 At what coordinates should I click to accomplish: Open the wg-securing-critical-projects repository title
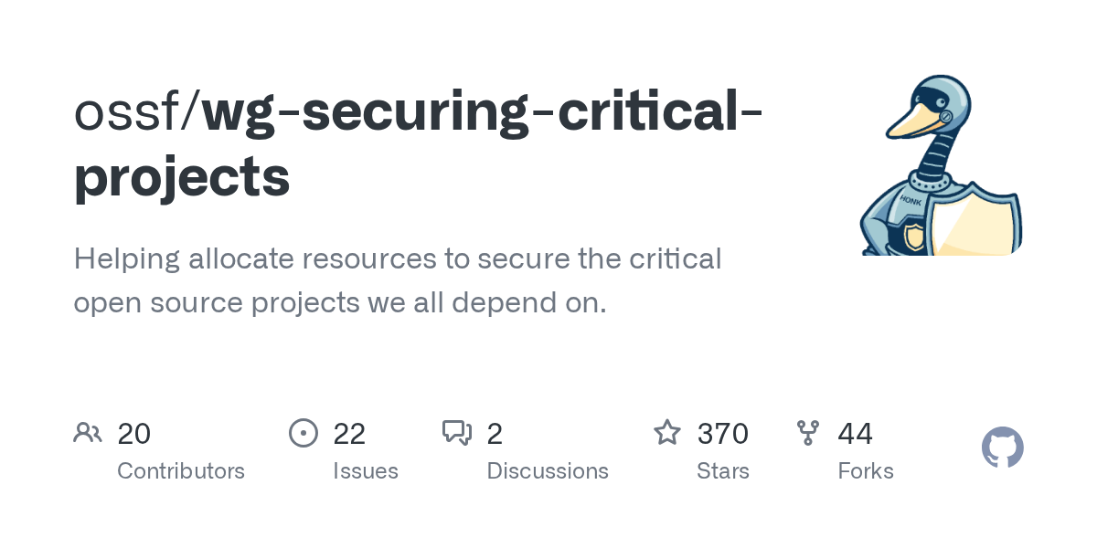coord(419,143)
